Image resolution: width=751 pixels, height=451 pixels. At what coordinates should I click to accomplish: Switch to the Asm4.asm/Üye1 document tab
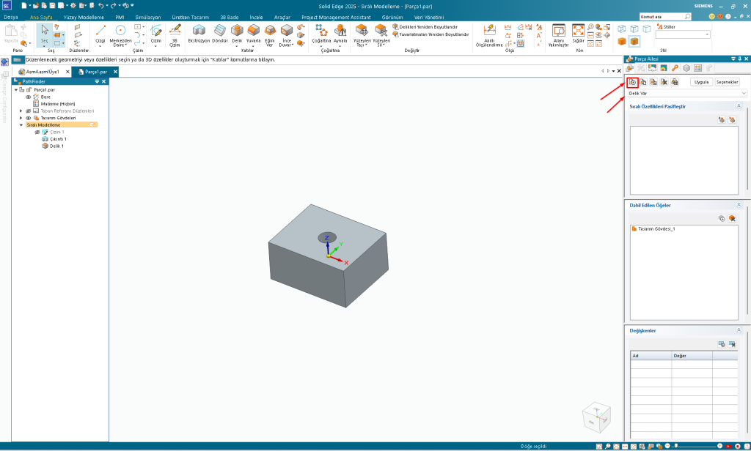[43, 72]
